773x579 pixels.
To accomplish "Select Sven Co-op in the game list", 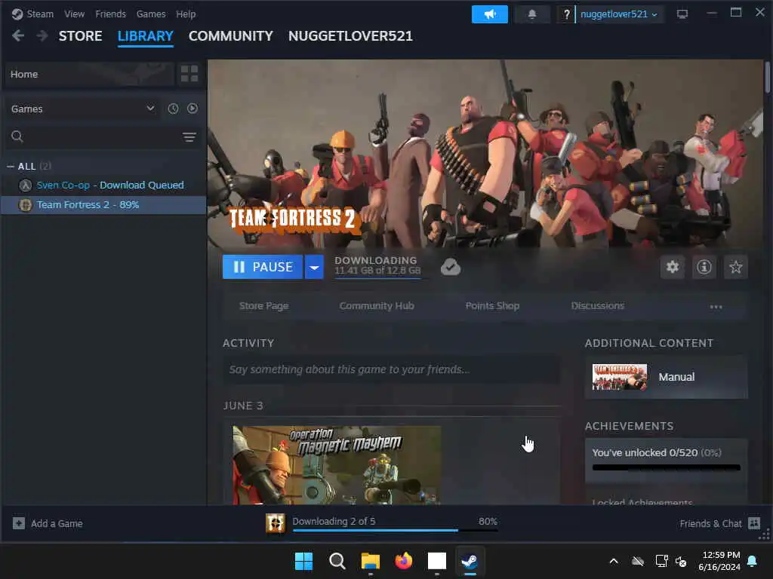I will (103, 185).
